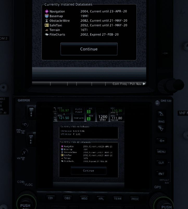Click the CLR key
188x209 pixels.
pyautogui.click(x=161, y=163)
